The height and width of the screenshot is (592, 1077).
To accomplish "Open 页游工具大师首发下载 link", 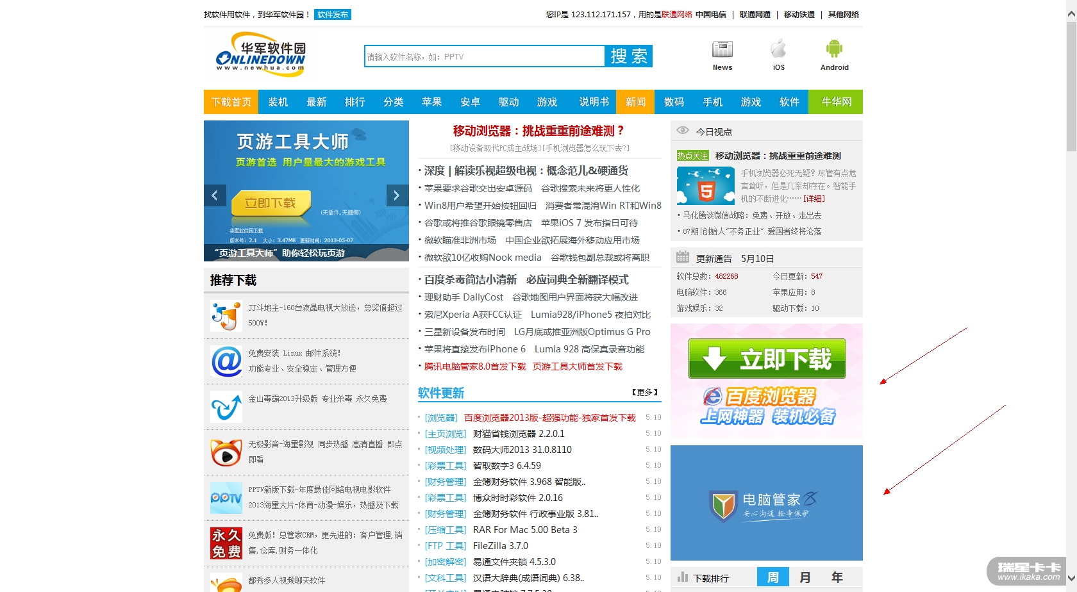I will click(x=578, y=366).
